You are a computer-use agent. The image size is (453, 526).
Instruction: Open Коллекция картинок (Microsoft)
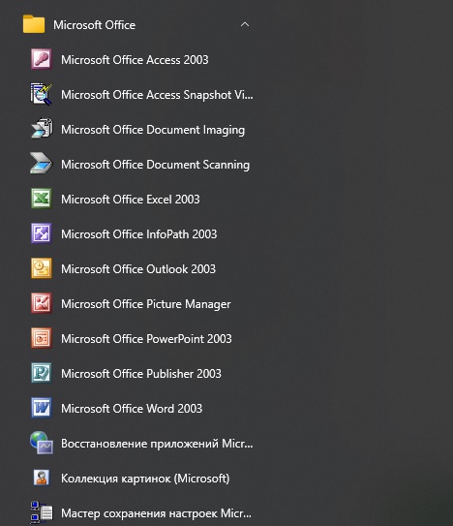coord(145,479)
